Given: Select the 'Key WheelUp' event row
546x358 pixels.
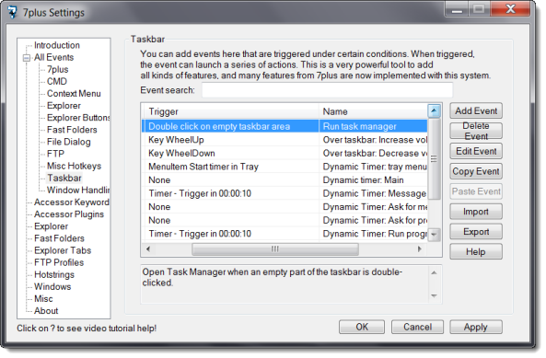Looking at the screenshot, I should pyautogui.click(x=285, y=140).
